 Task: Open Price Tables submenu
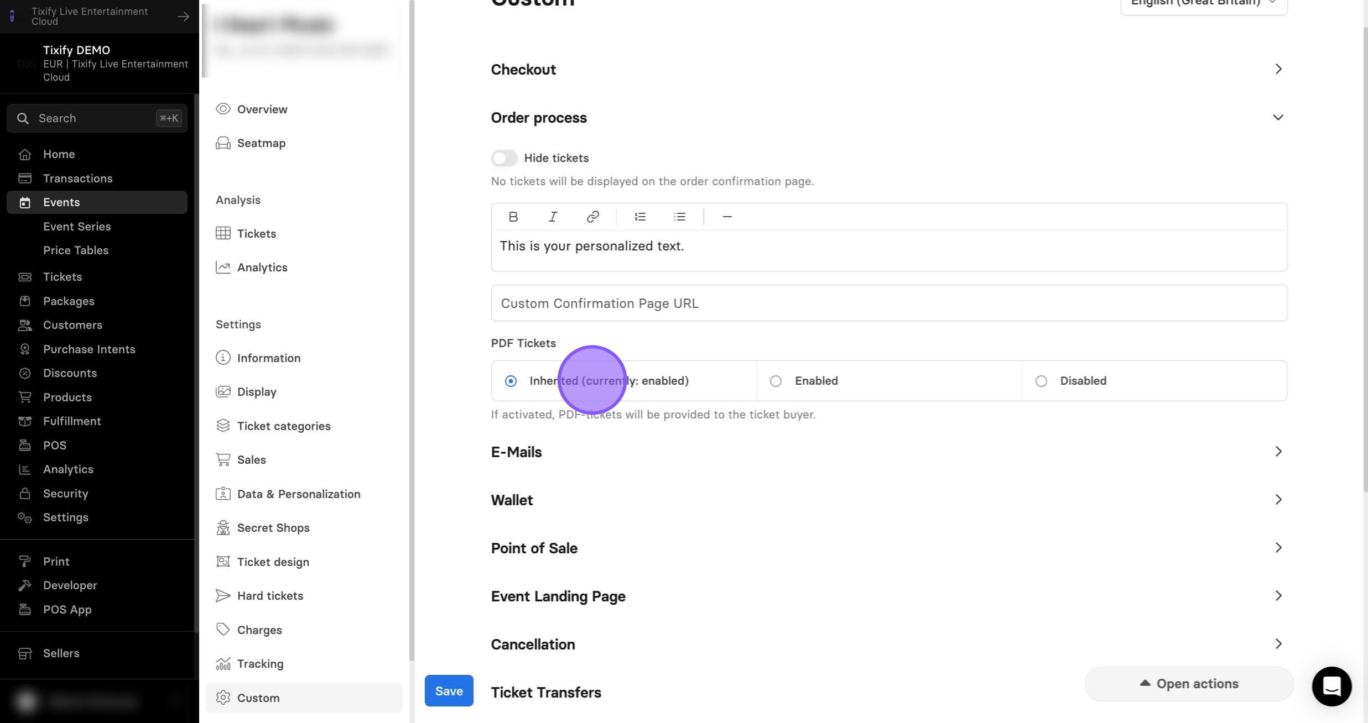coord(76,250)
